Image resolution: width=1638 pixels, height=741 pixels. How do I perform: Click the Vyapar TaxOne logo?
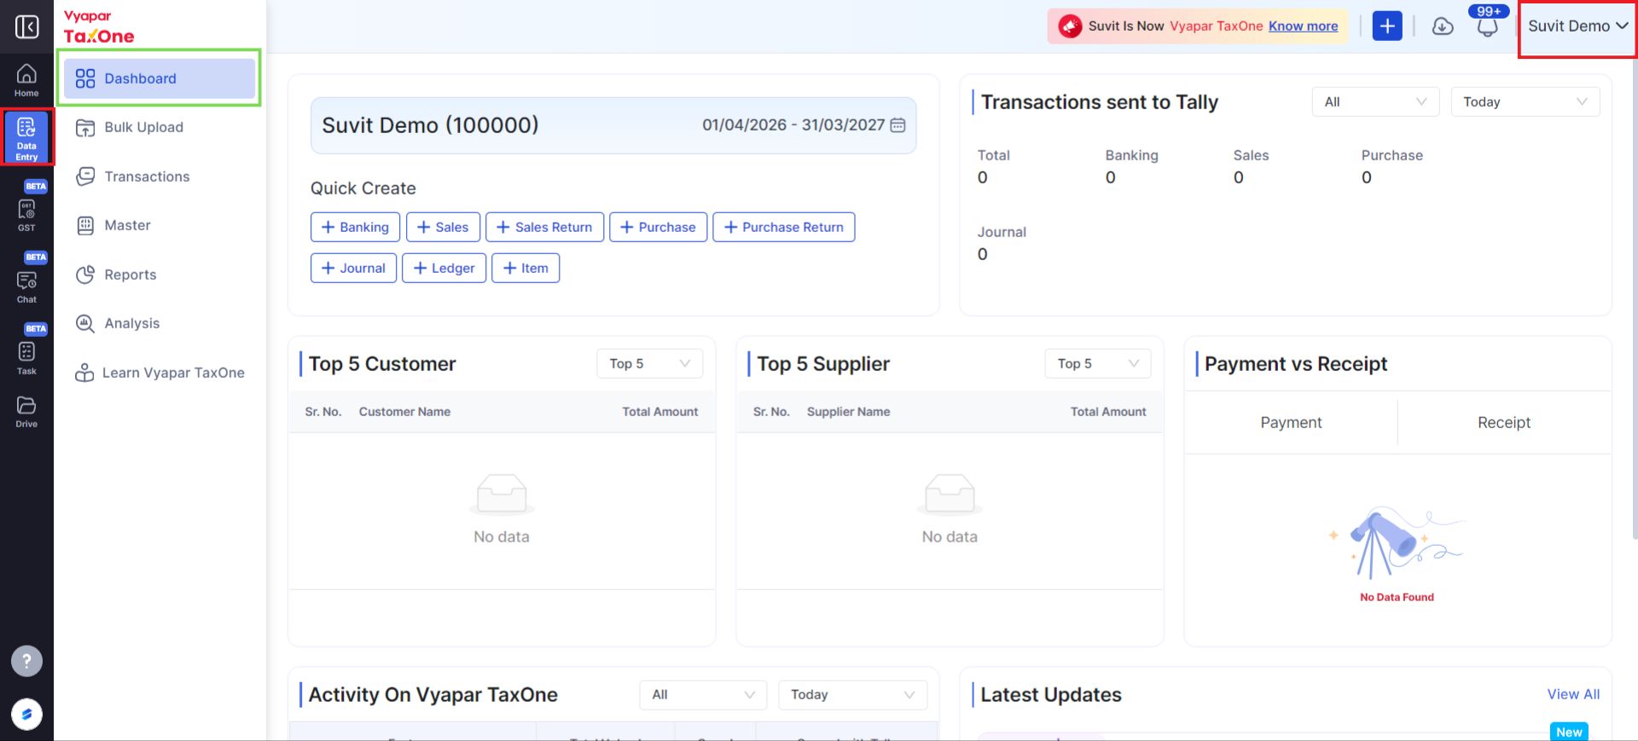pos(99,27)
